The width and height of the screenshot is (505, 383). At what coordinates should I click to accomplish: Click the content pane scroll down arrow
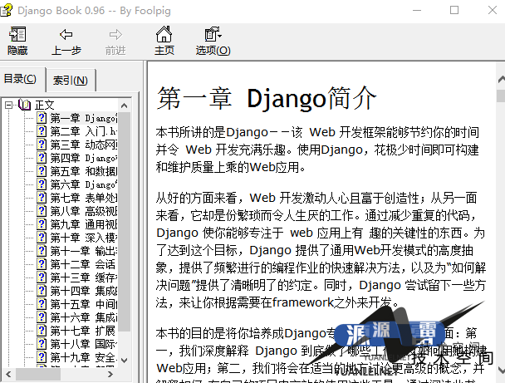(501, 370)
